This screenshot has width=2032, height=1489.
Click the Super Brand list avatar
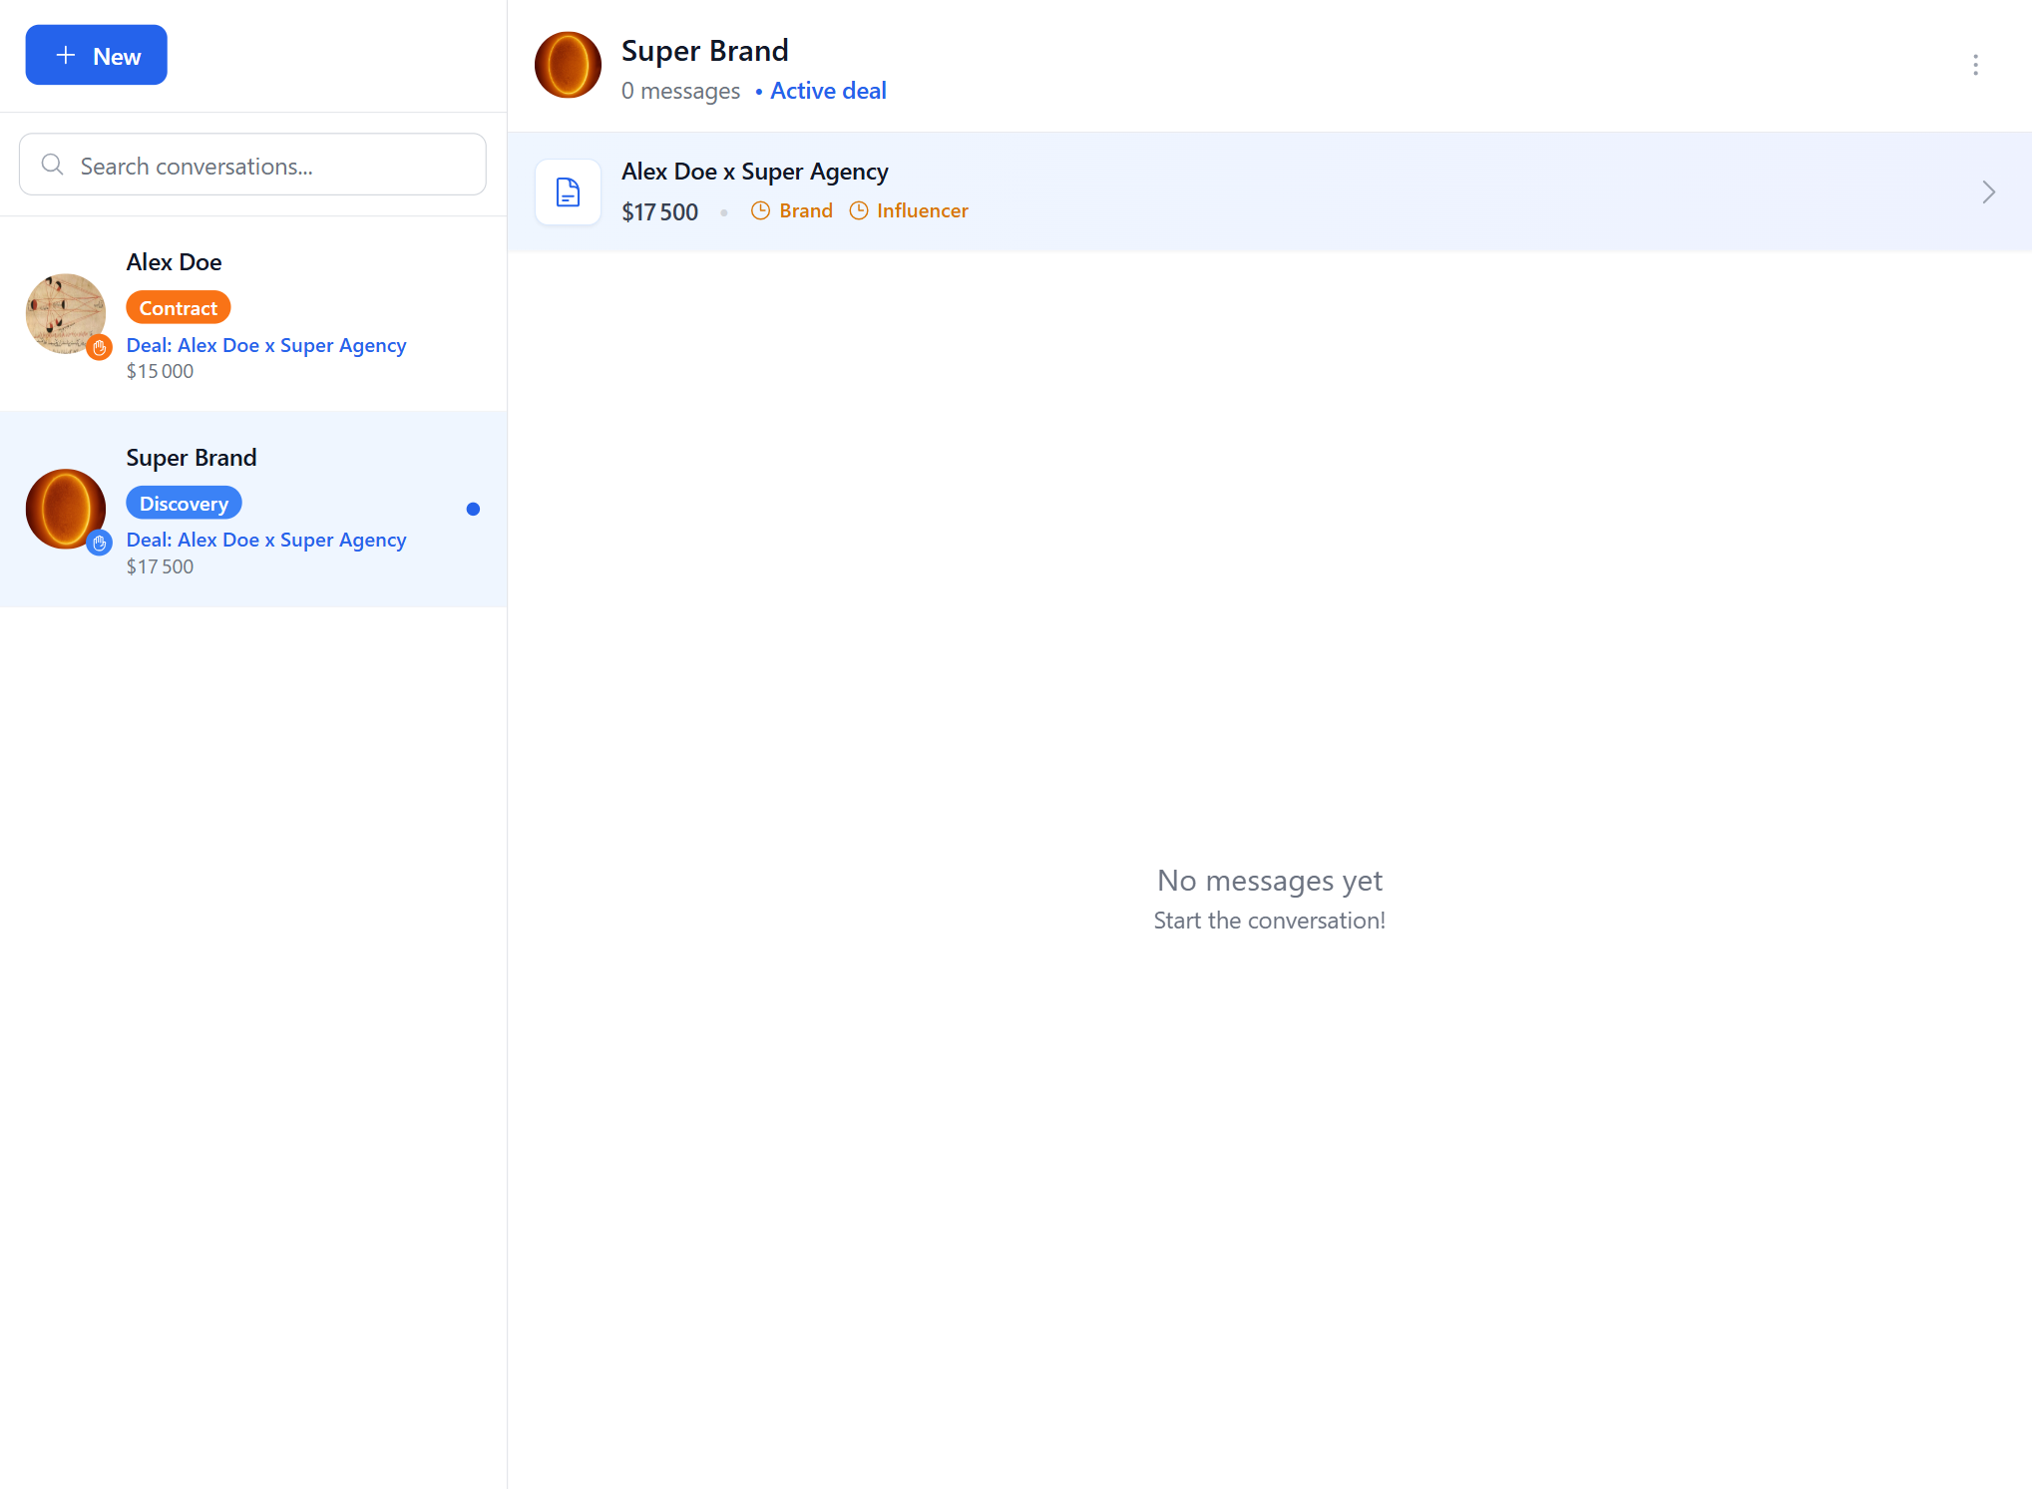click(66, 509)
